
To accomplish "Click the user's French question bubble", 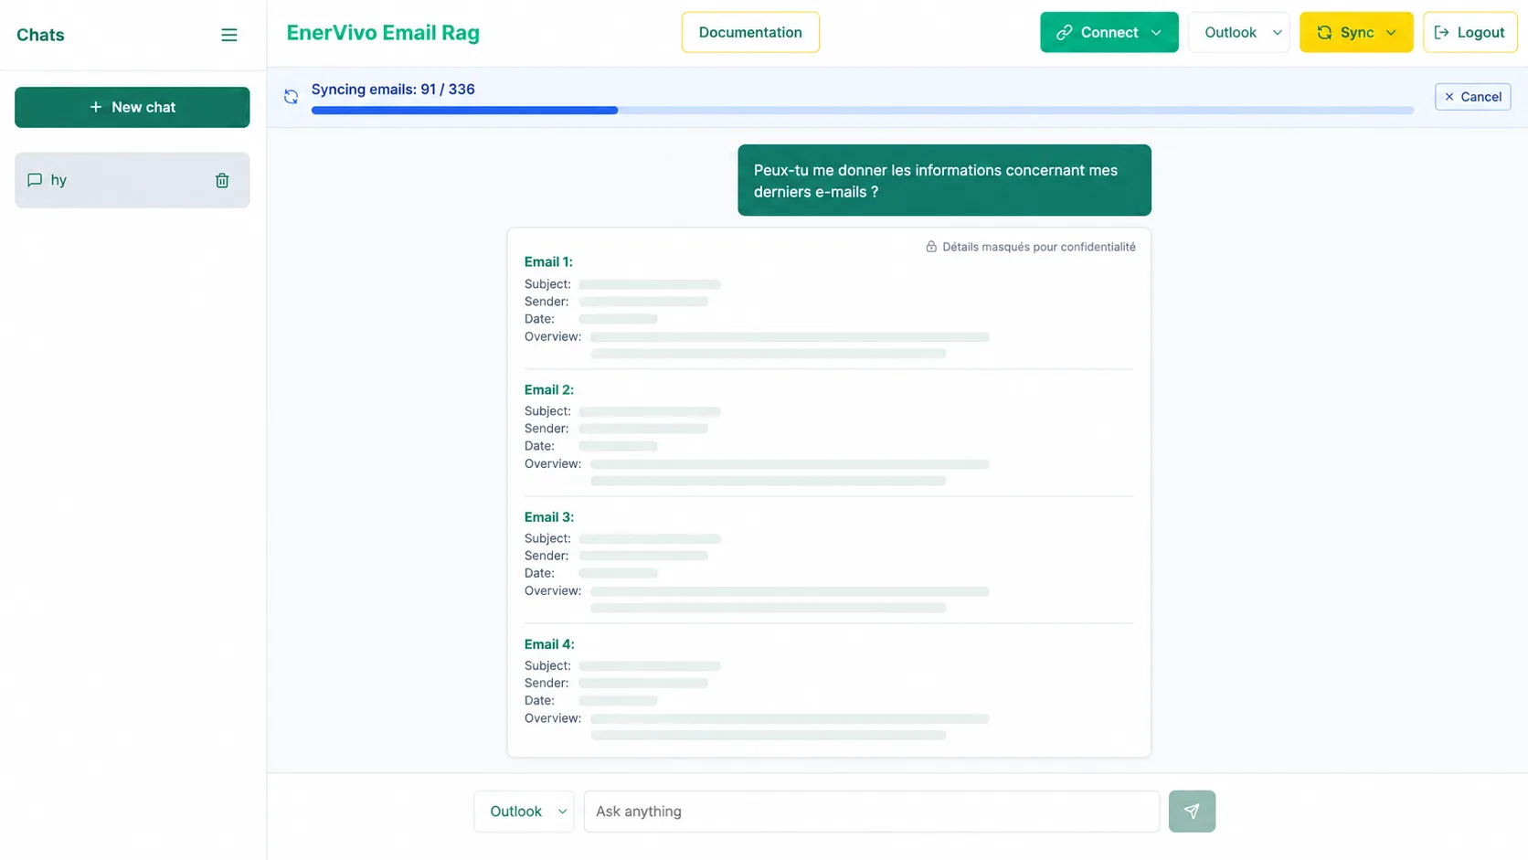I will pos(944,180).
